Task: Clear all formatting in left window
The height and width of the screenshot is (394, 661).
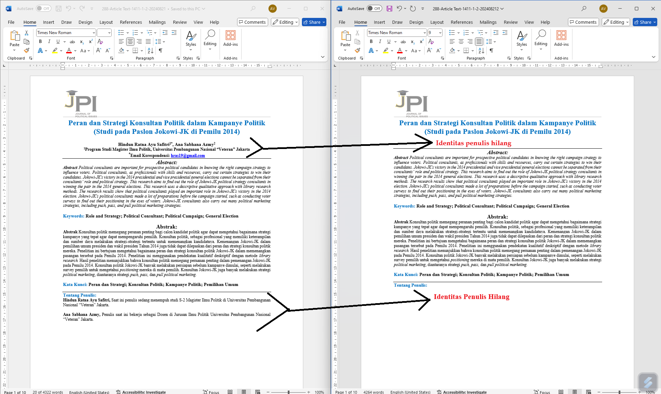Action: [x=100, y=42]
